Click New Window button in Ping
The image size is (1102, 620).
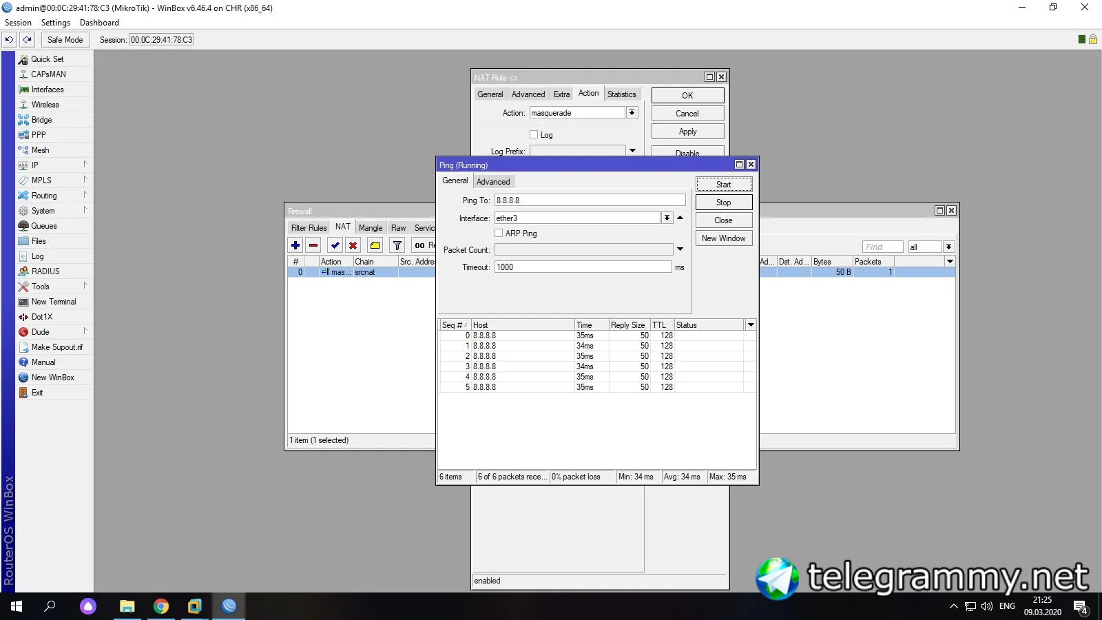723,238
